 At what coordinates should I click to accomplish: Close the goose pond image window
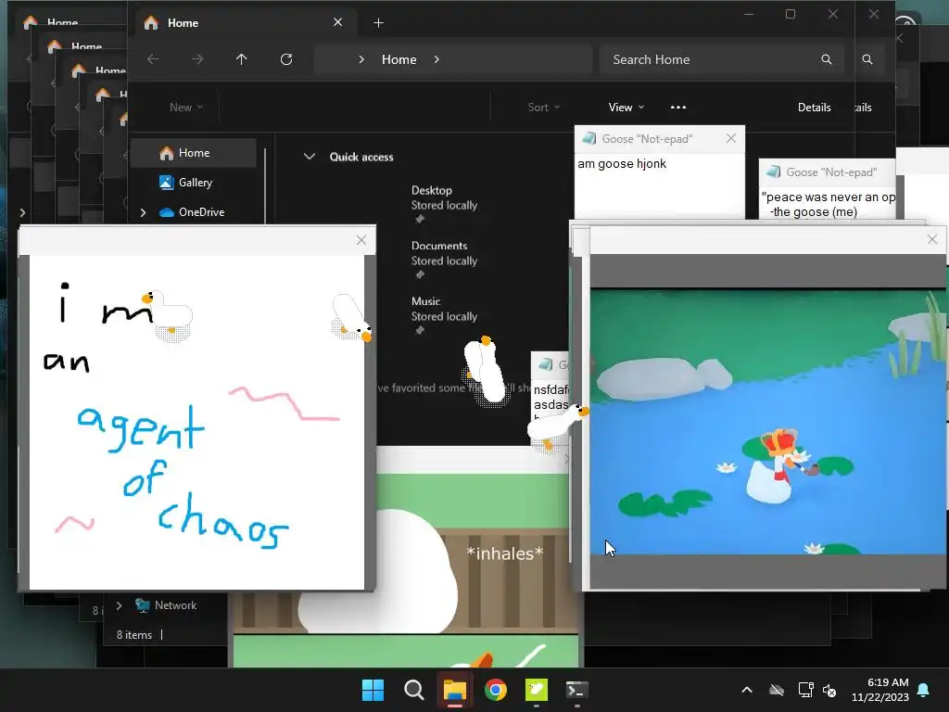pos(932,240)
